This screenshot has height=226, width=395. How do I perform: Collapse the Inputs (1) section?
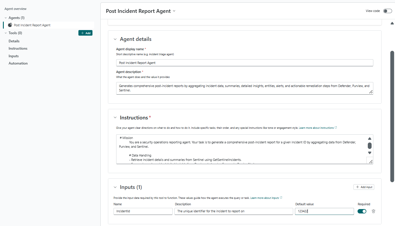pyautogui.click(x=115, y=187)
